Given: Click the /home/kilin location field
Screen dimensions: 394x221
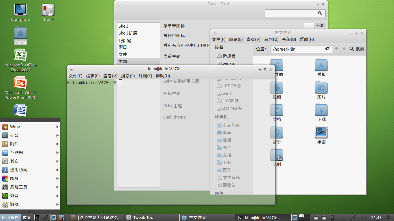Looking at the screenshot, I should tap(301, 49).
